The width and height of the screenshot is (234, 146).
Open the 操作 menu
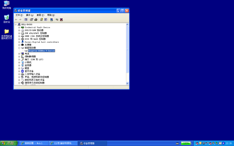30,15
